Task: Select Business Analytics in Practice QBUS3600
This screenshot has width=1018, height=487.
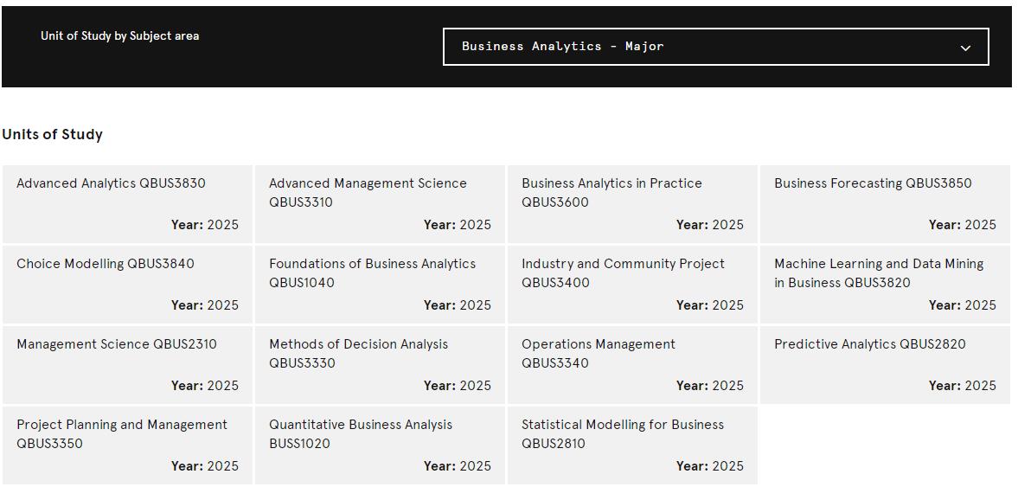Action: (632, 204)
